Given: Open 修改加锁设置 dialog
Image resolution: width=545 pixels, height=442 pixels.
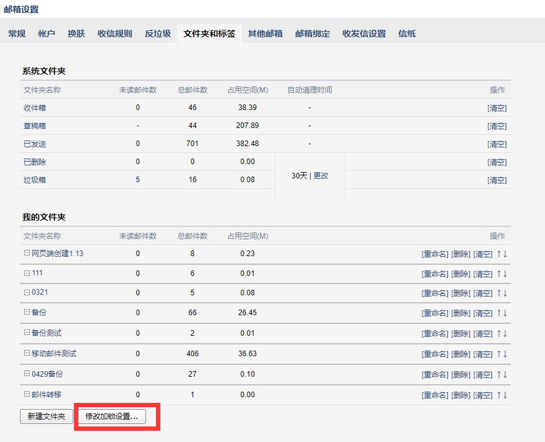Looking at the screenshot, I should (x=111, y=417).
